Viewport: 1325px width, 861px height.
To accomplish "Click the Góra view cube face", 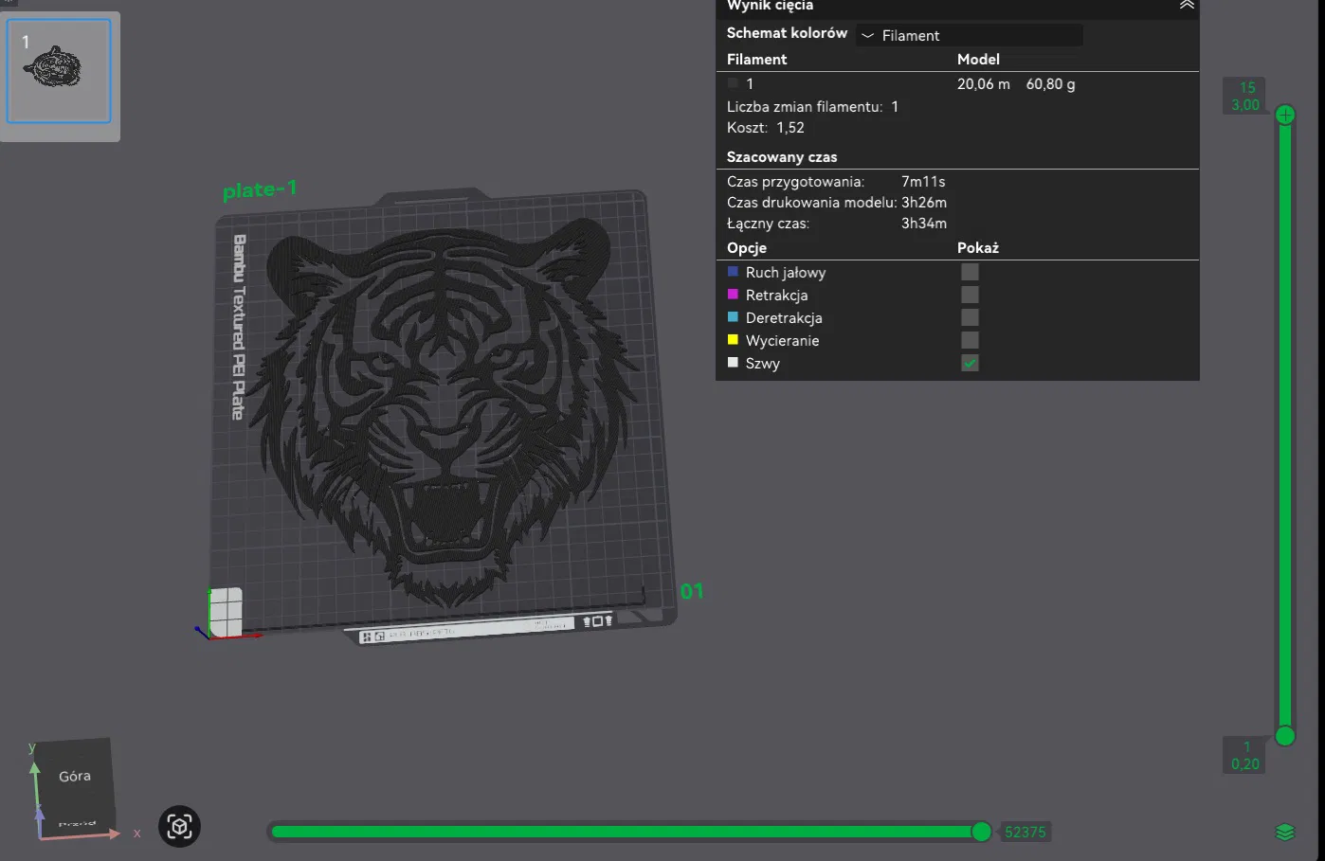I will (75, 778).
